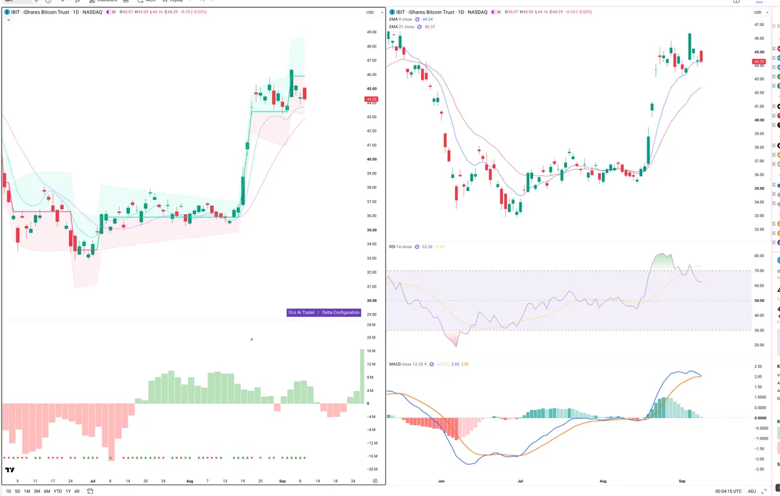
Task: Select the 5D time range
Action: click(18, 491)
